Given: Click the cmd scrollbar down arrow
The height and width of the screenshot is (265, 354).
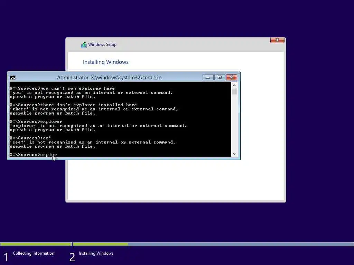Looking at the screenshot, I should coord(234,154).
